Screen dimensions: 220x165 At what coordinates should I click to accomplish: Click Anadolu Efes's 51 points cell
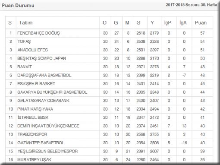point(202,50)
